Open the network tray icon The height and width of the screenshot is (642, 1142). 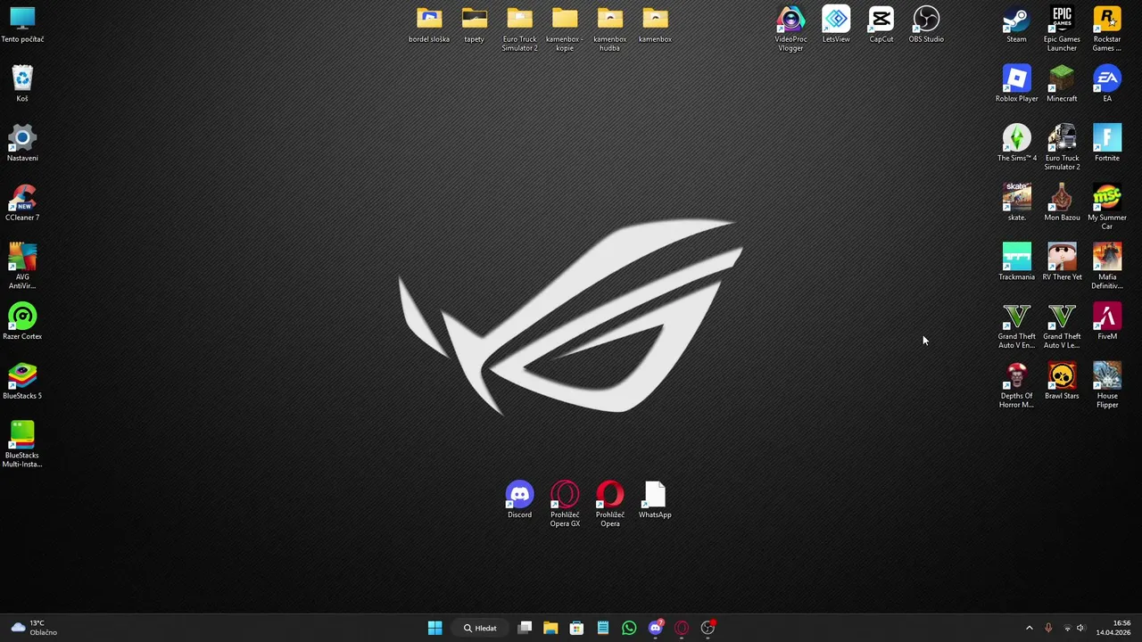coord(1067,628)
